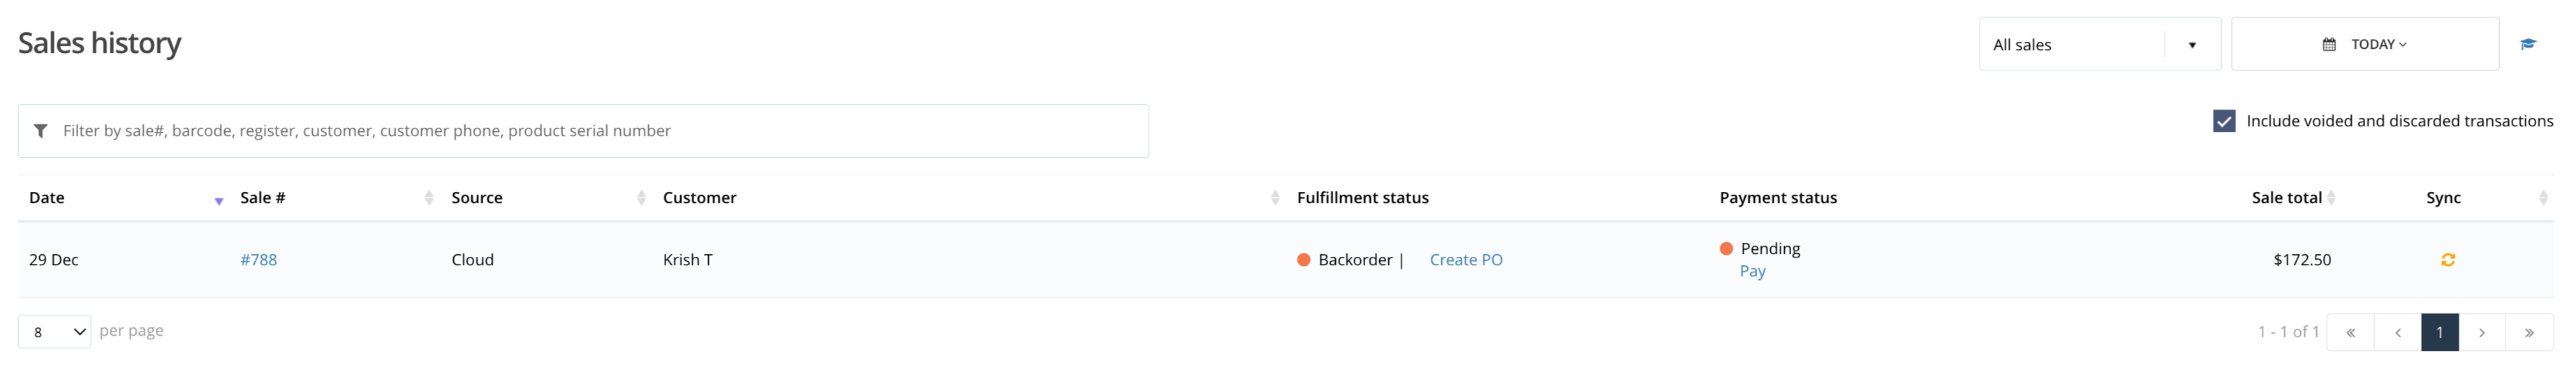Change the per page count selector
This screenshot has width=2576, height=372.
point(54,332)
